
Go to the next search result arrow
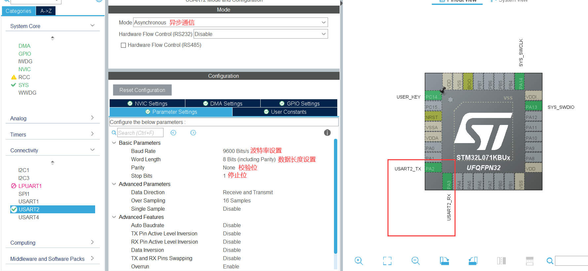pos(193,133)
